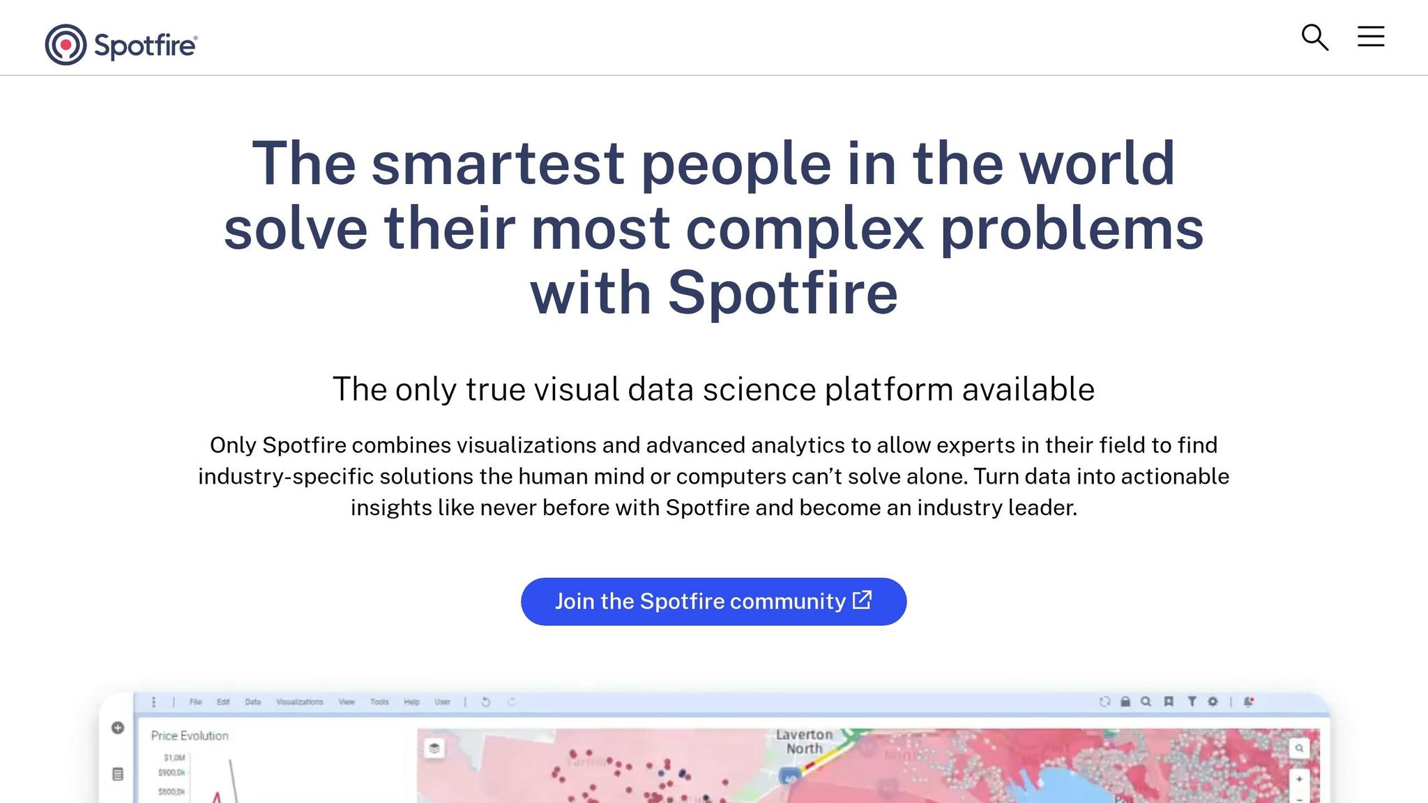Select the bookmarks icon in the Spotfire toolbar
Viewport: 1428px width, 803px height.
(1169, 702)
